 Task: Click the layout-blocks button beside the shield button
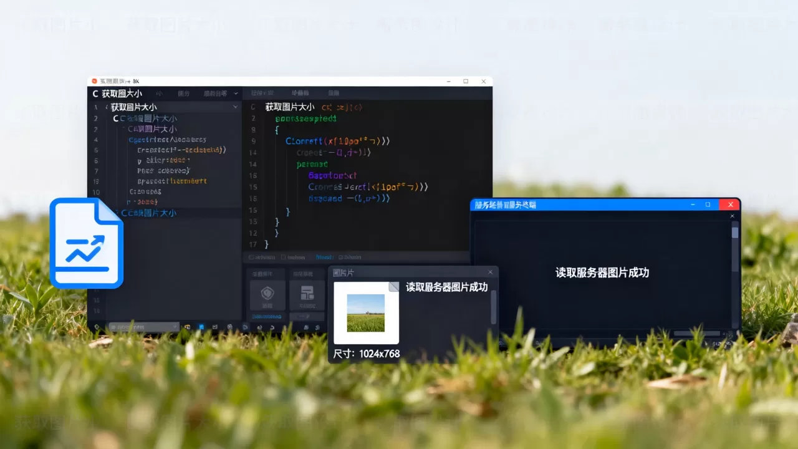pyautogui.click(x=307, y=295)
